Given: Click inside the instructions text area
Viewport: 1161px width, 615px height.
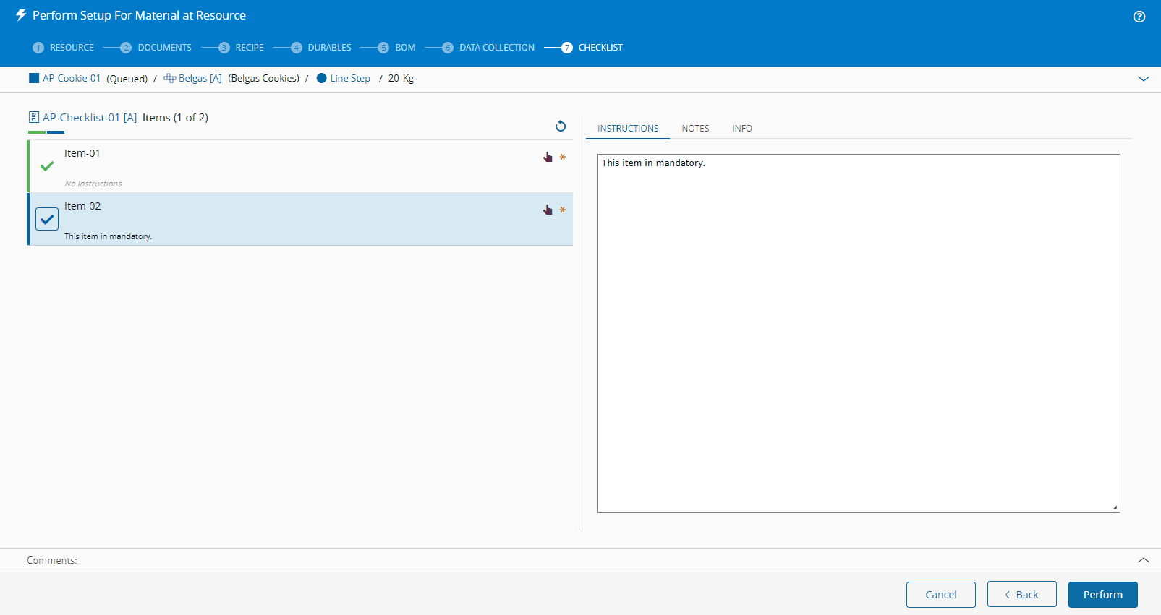Looking at the screenshot, I should 858,332.
